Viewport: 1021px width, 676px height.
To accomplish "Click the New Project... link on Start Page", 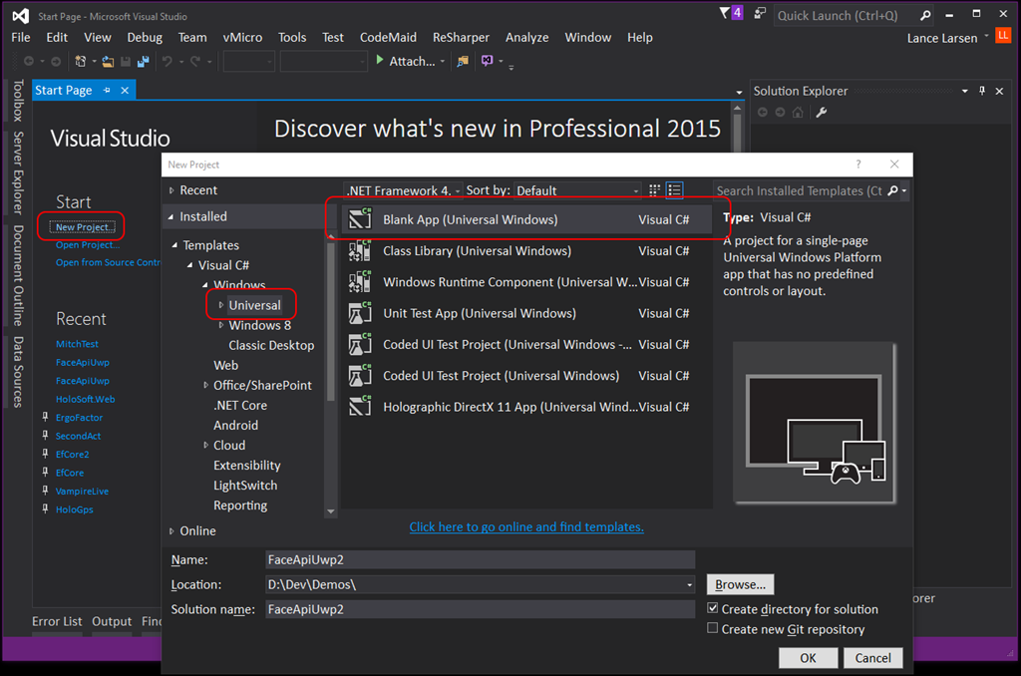I will (85, 226).
